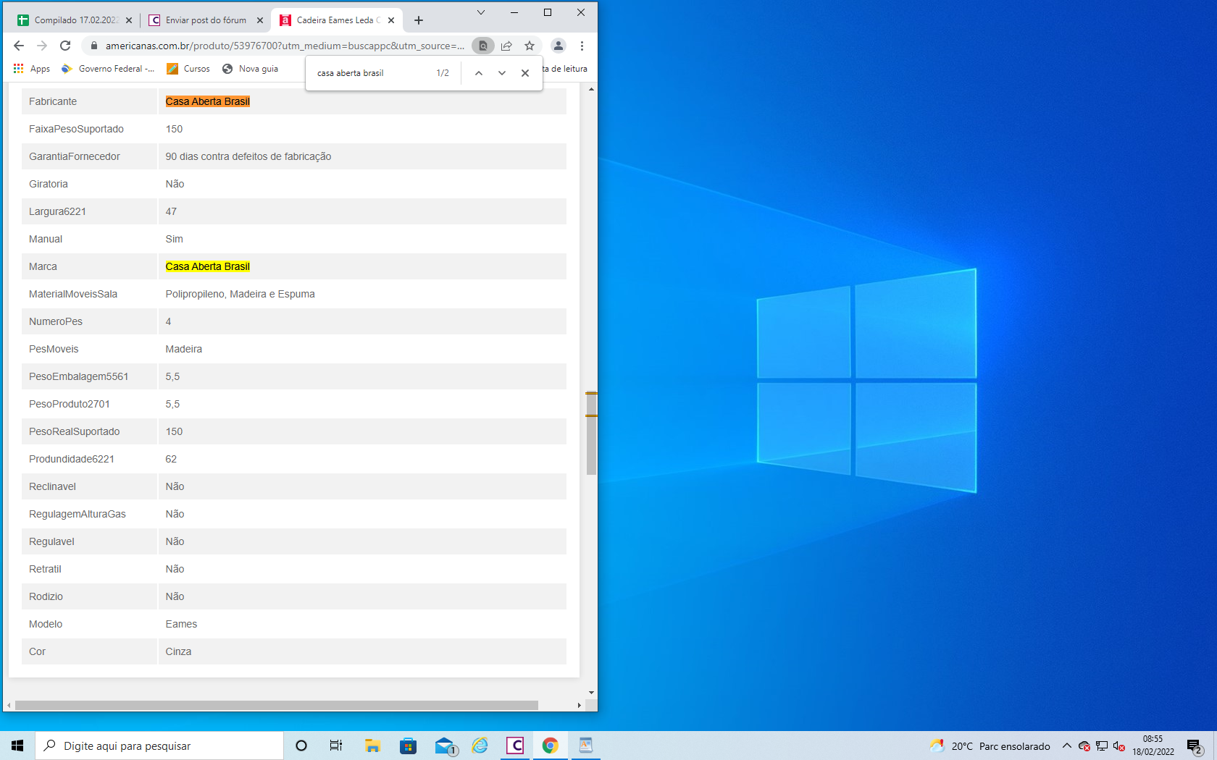Image resolution: width=1217 pixels, height=760 pixels.
Task: Bookmark page with the star icon
Action: 530,46
